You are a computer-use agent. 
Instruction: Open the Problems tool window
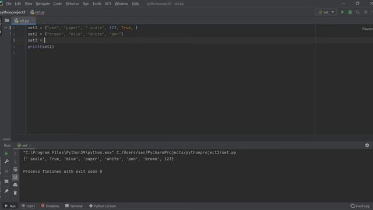[50, 206]
